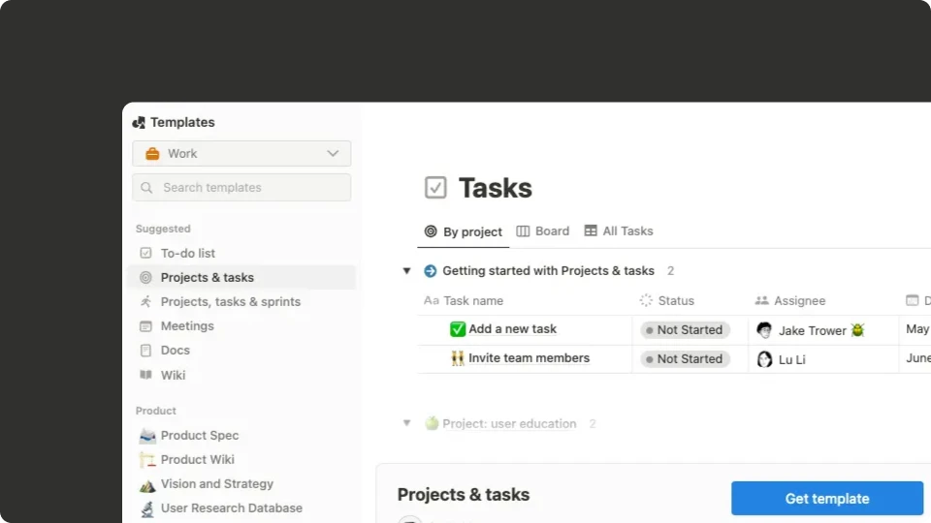Select the Projects & tasks template
This screenshot has height=523, width=931.
click(x=241, y=278)
